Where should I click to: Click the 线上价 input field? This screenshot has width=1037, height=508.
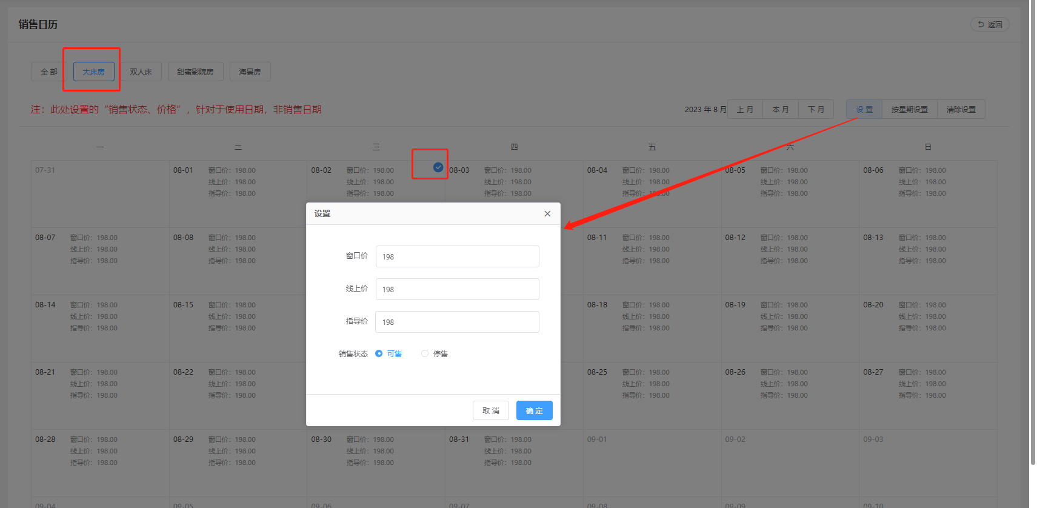pos(457,289)
